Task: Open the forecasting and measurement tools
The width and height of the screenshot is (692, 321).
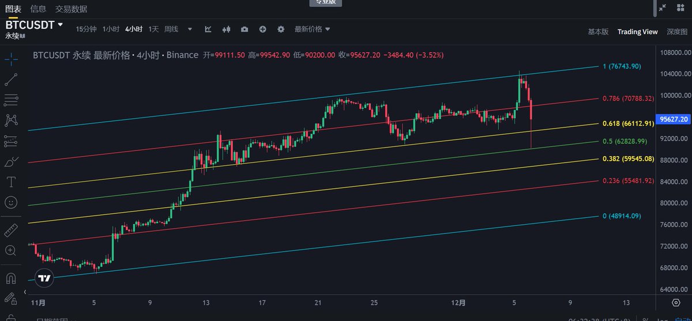Action: (x=11, y=141)
